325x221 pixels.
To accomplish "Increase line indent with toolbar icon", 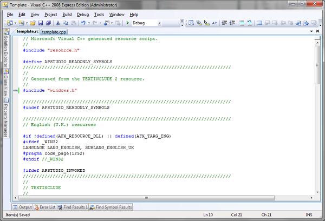I will (232, 23).
